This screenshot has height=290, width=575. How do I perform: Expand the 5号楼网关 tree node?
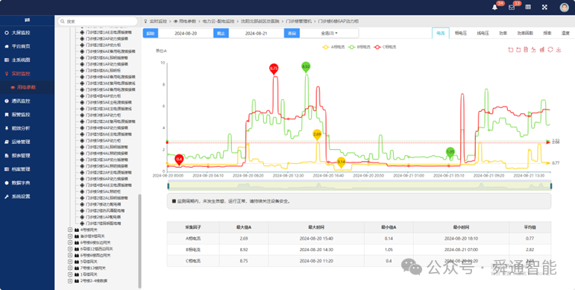point(70,262)
